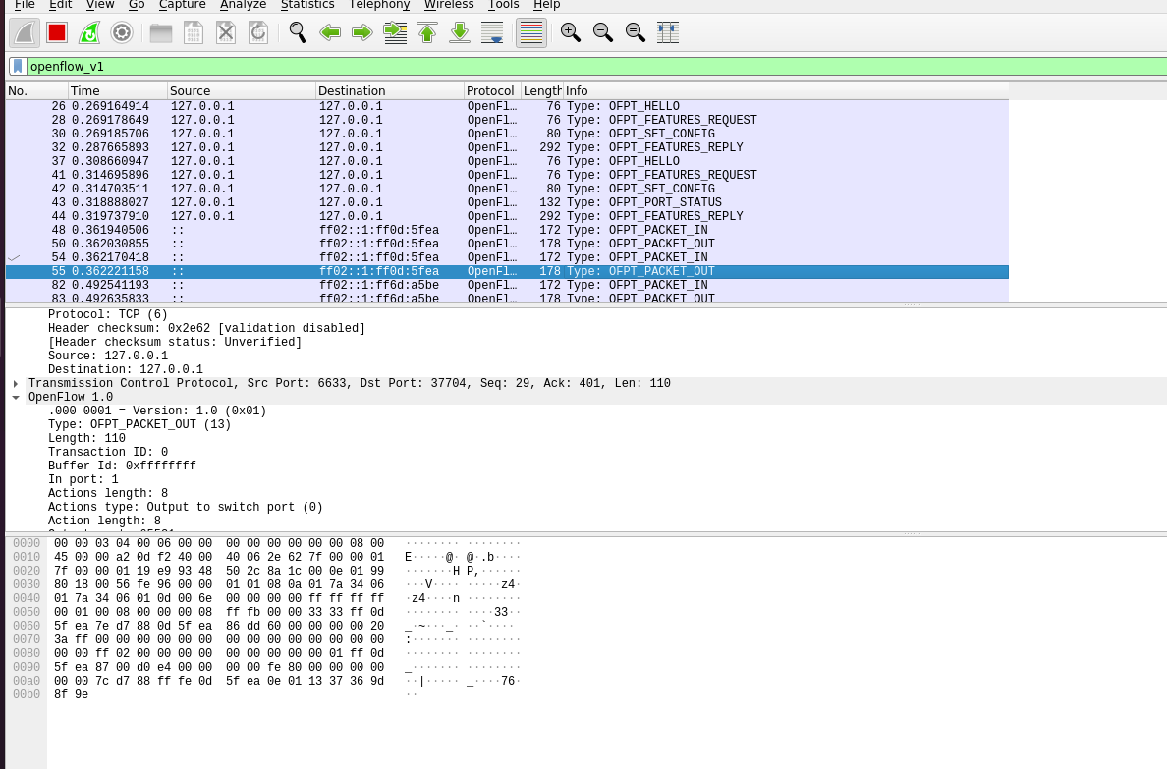This screenshot has height=769, width=1167.
Task: Find a packet magnifier icon
Action: click(x=298, y=32)
